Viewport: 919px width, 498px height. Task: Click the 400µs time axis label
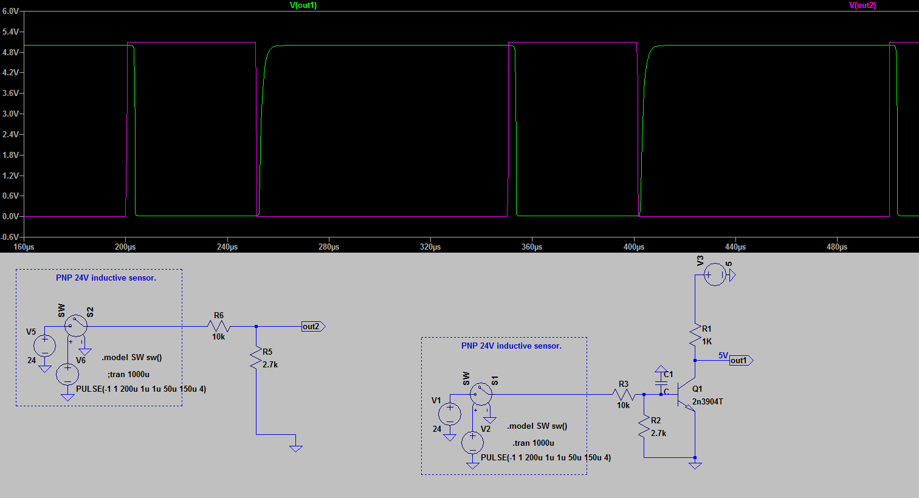pyautogui.click(x=634, y=247)
